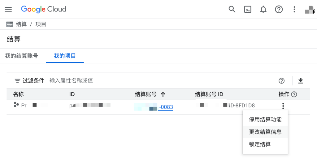317x158 pixels.
Task: Open the notifications bell
Action: pos(263,10)
